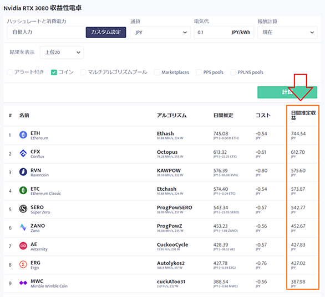Viewport: 325px width, 297px height.
Task: Click the ProgPowZ algorithm cell
Action: pyautogui.click(x=170, y=228)
